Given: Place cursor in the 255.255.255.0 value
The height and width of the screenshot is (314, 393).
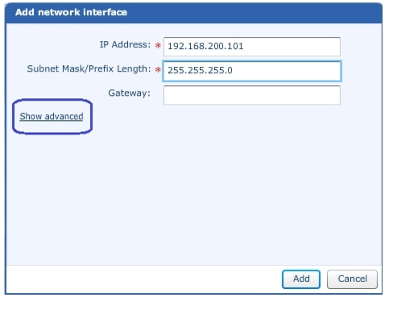Looking at the screenshot, I should [x=200, y=70].
